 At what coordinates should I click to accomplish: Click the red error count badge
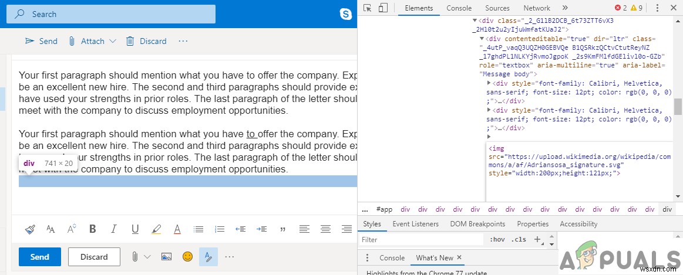coord(621,8)
